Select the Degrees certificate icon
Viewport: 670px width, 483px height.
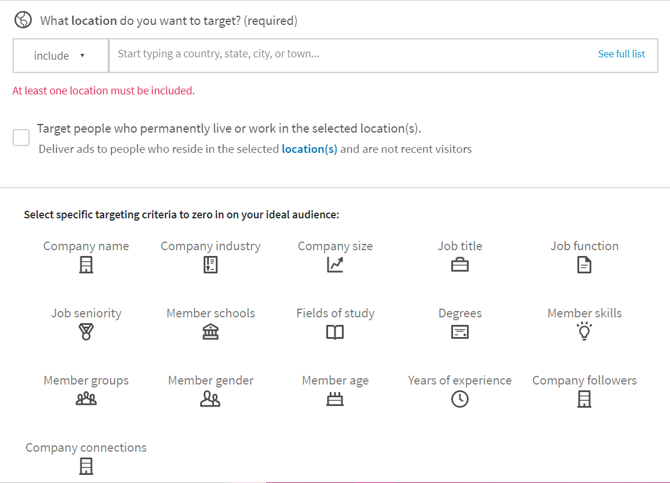click(x=460, y=331)
